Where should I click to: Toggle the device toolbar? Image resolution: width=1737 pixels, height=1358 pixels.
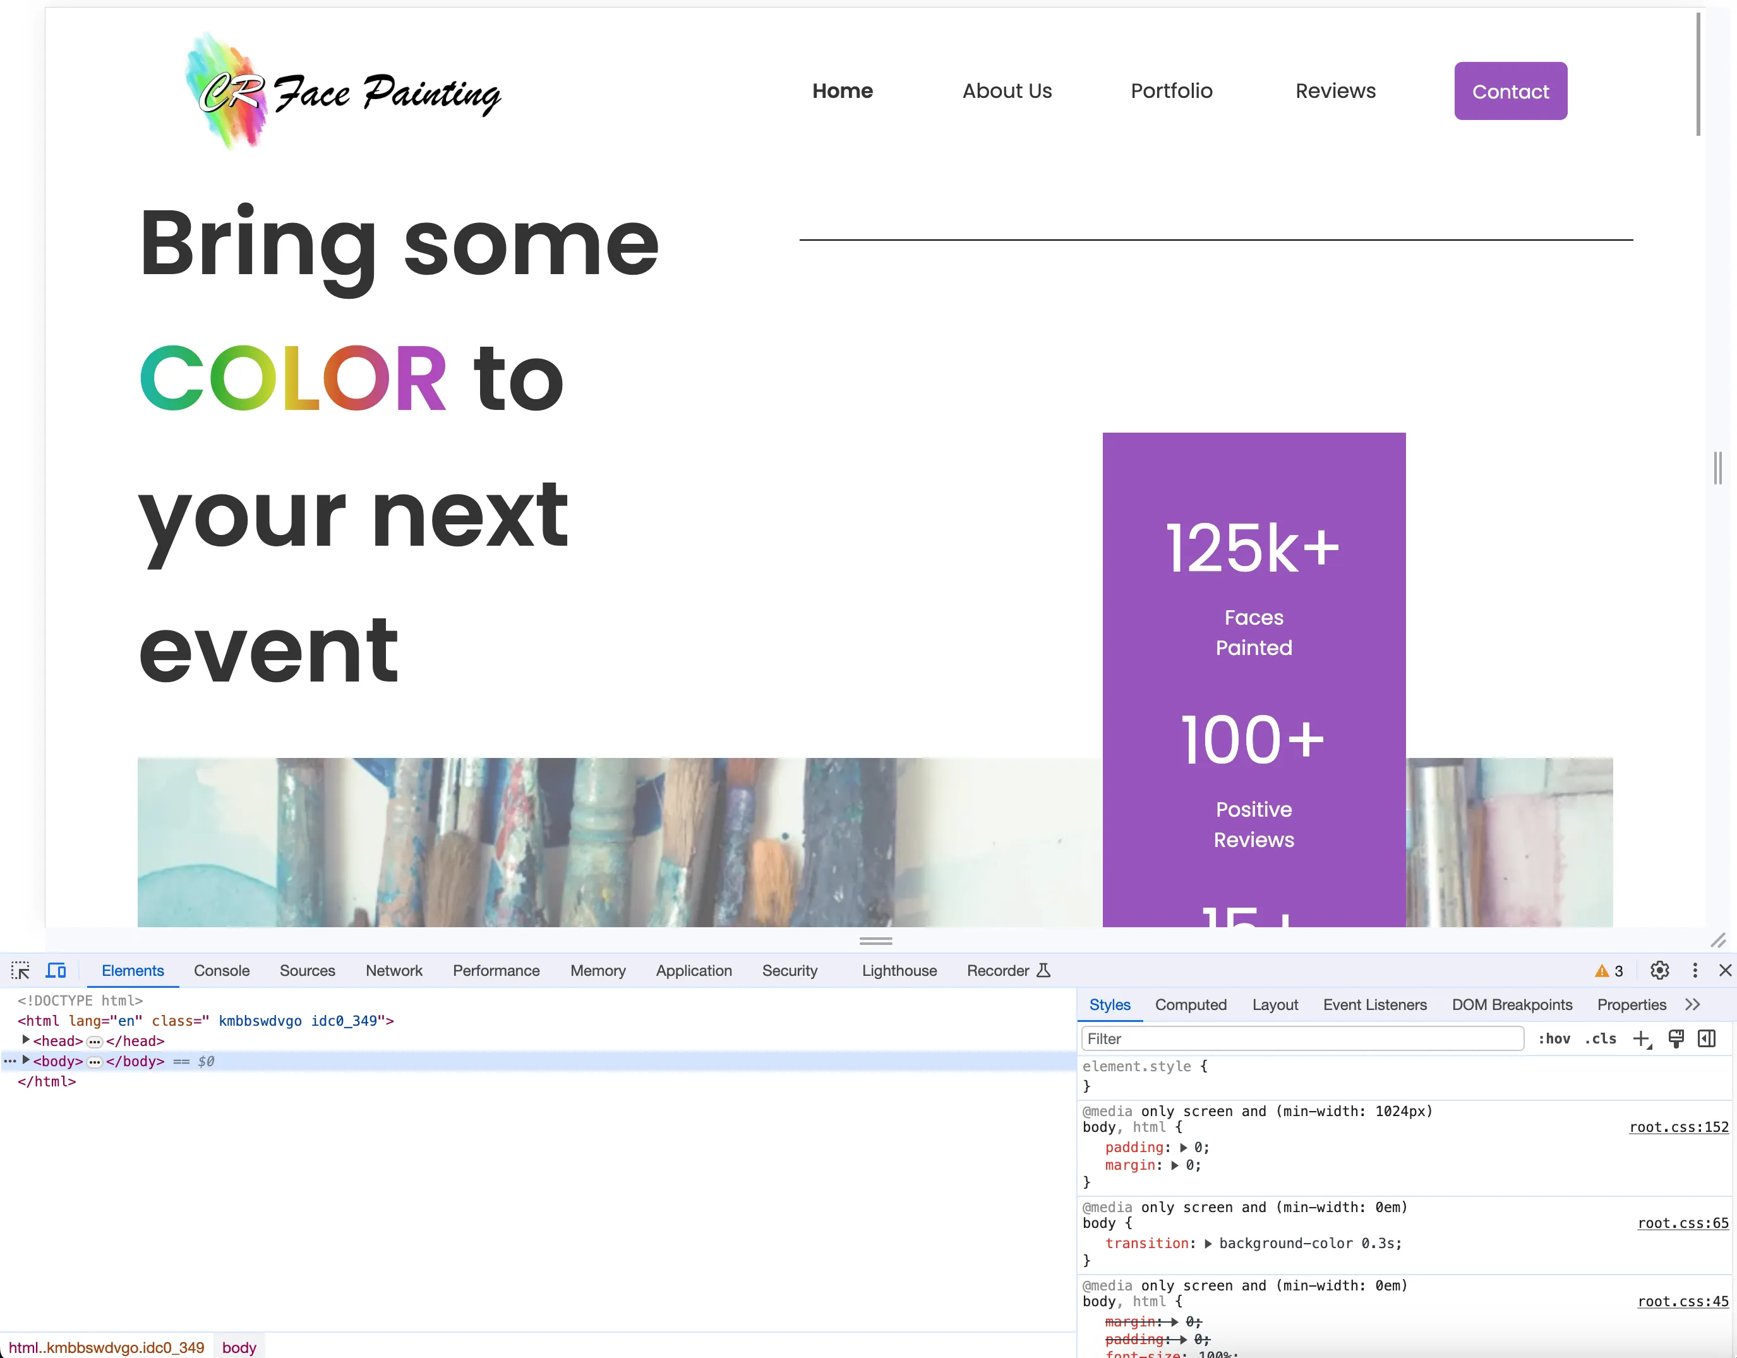pos(55,970)
